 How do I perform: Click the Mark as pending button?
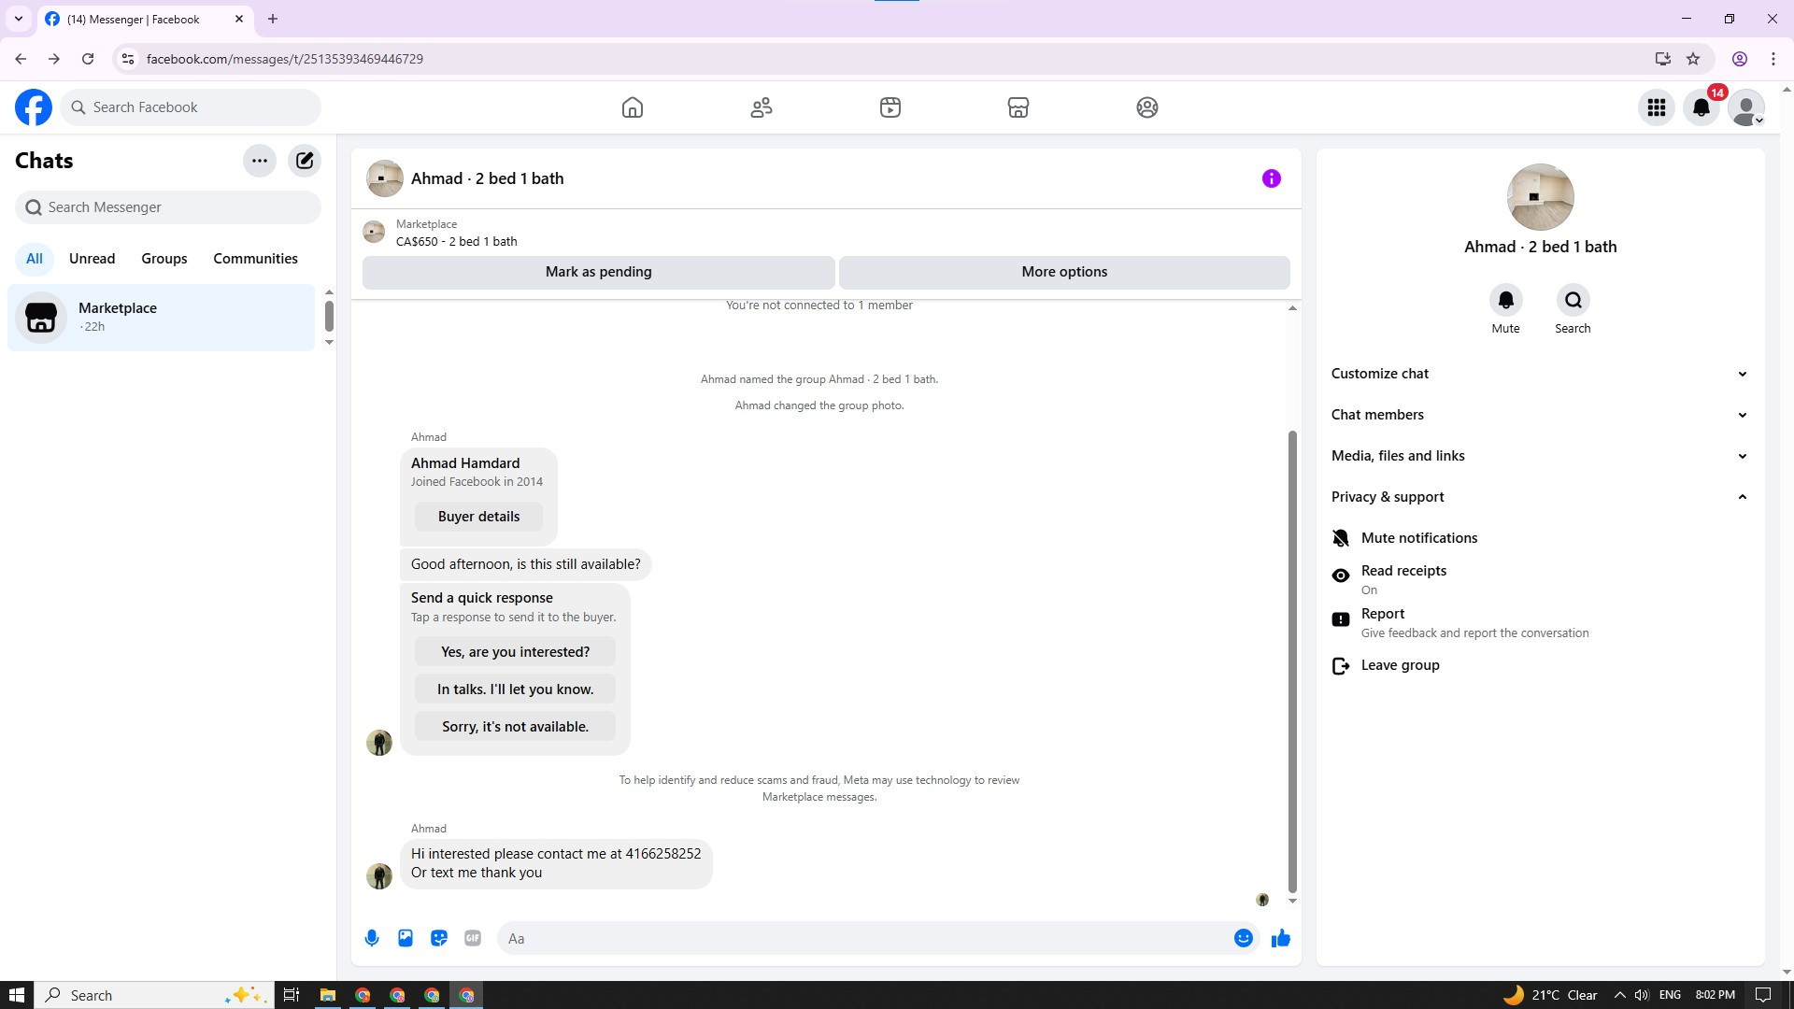point(598,272)
